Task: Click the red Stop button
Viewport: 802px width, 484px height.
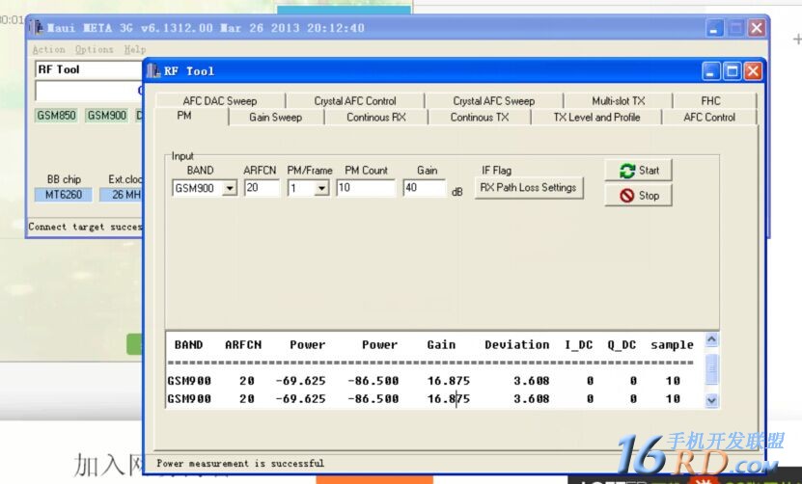Action: point(638,195)
